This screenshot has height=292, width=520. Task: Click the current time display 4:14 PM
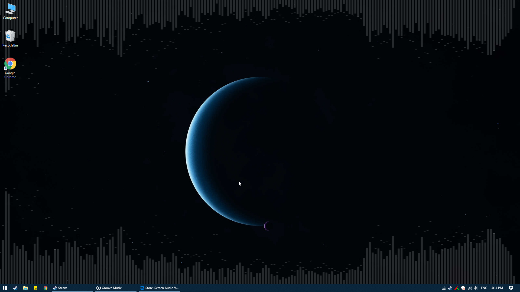click(x=498, y=288)
